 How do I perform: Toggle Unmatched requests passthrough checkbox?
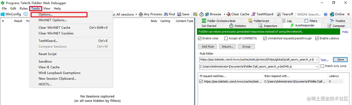(x=265, y=38)
